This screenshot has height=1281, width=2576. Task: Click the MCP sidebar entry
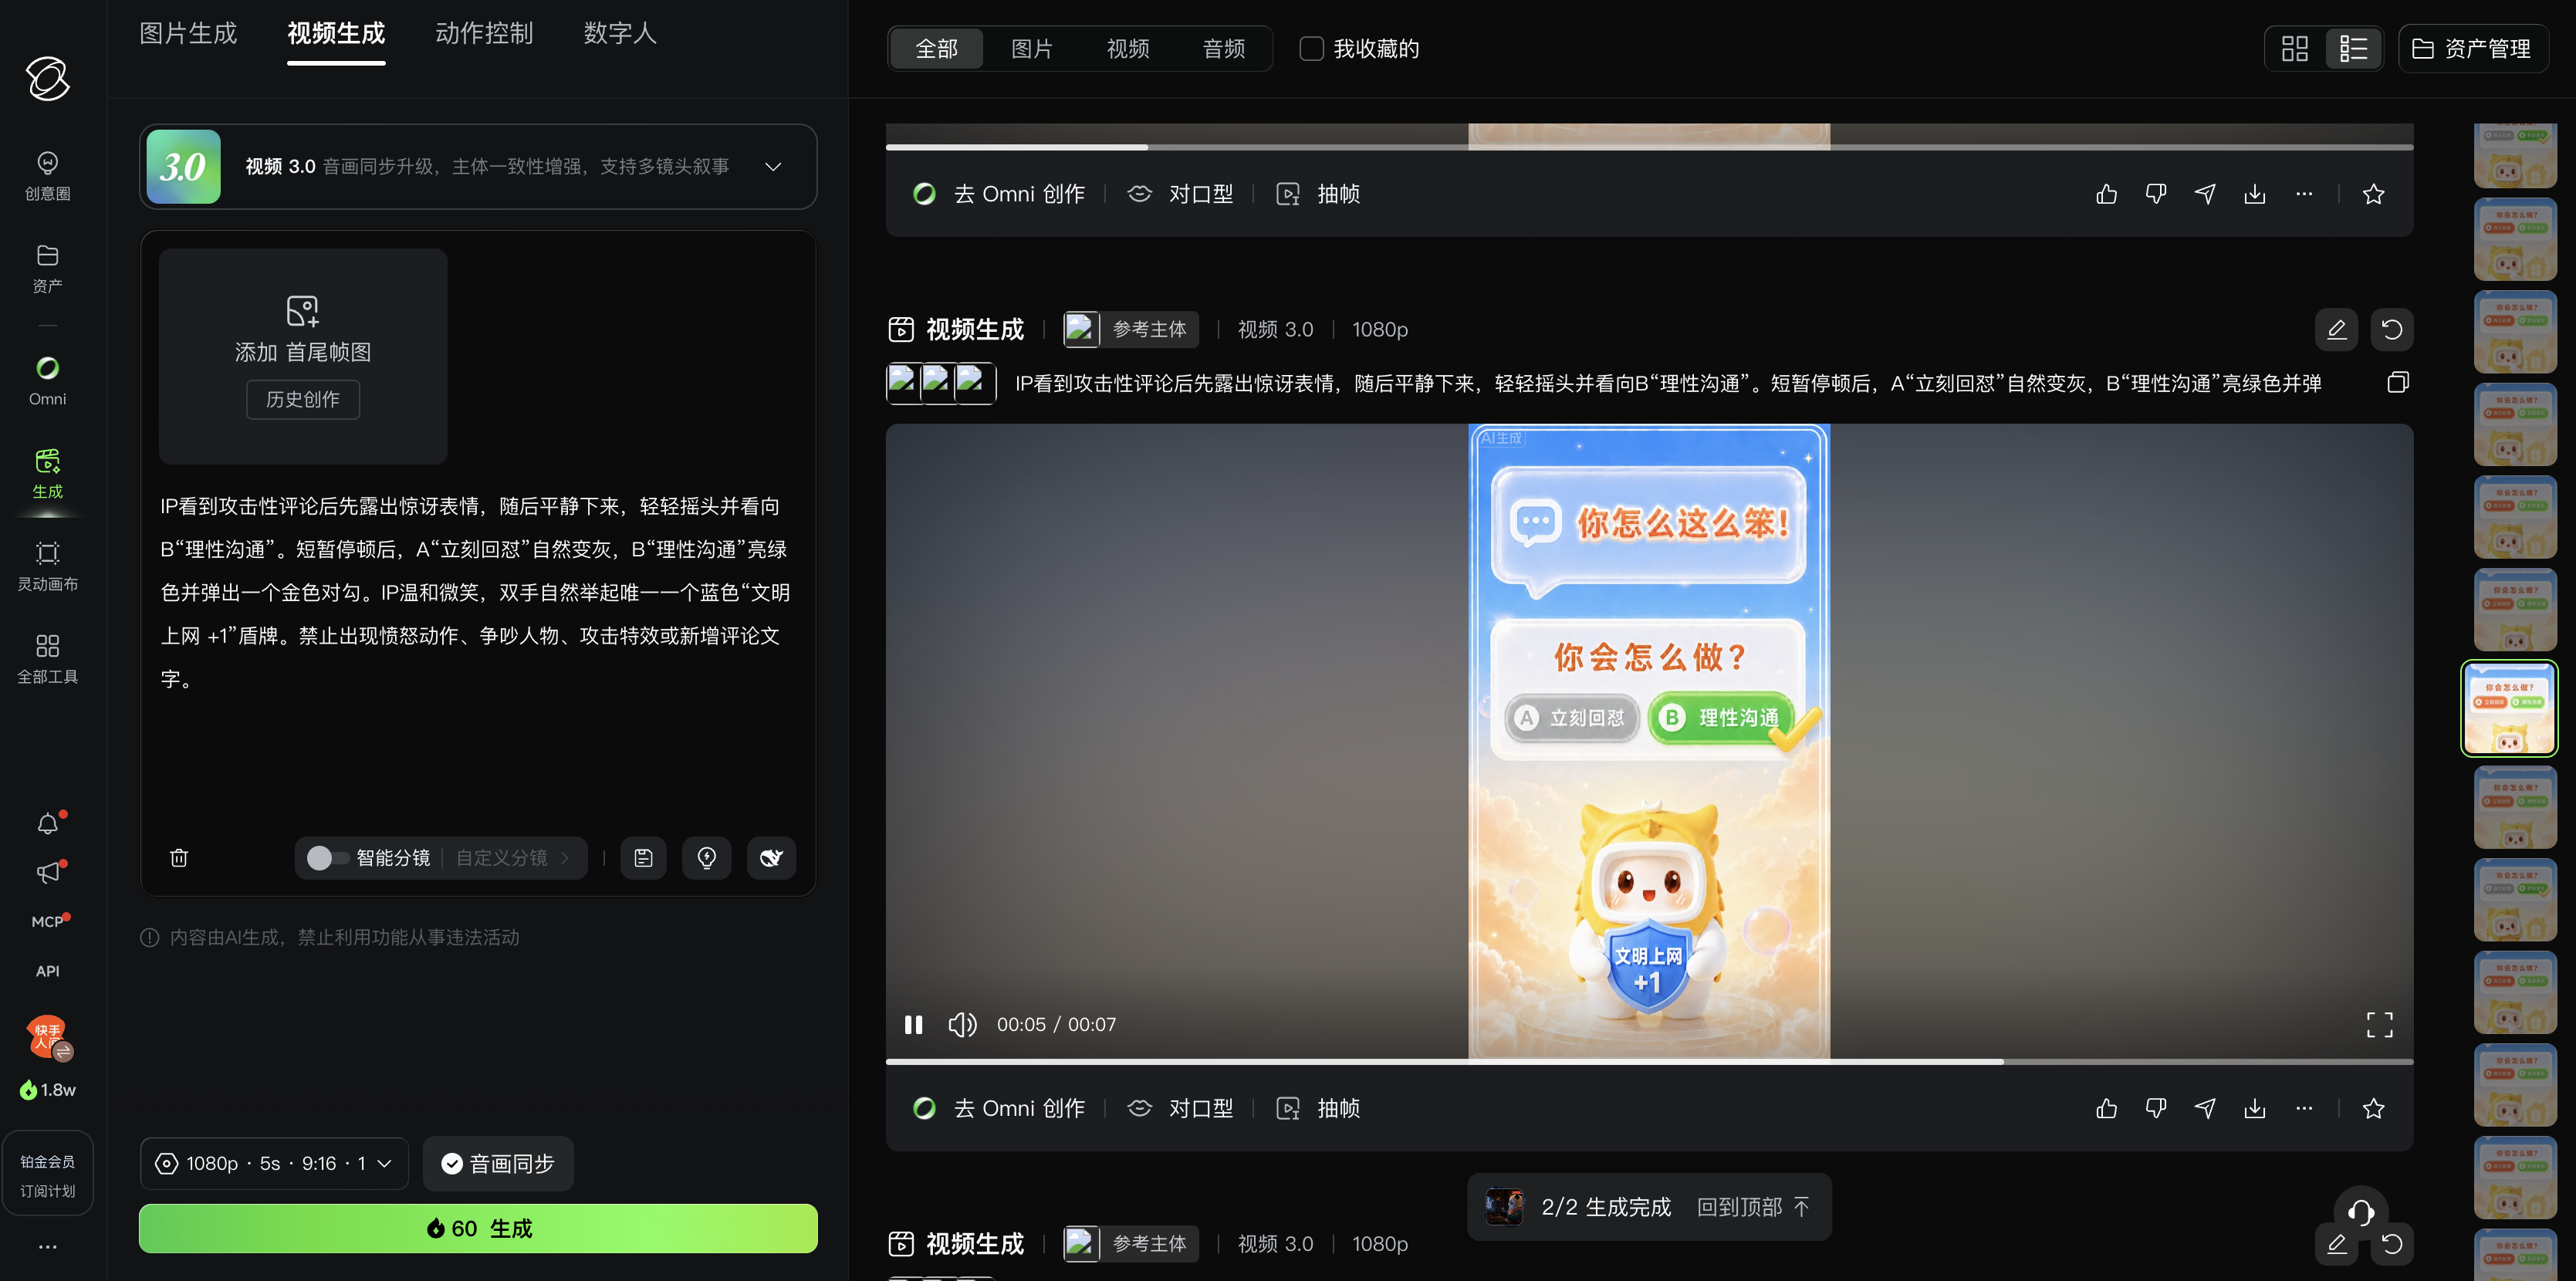(47, 921)
